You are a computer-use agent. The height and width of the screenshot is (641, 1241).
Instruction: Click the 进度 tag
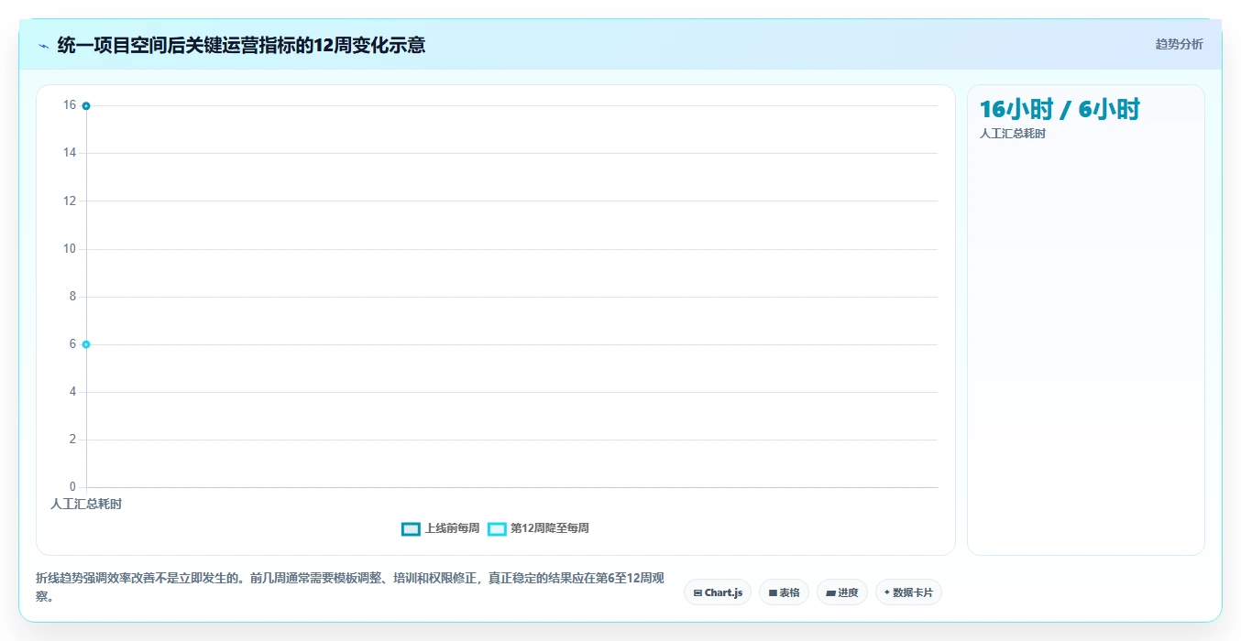(x=841, y=592)
